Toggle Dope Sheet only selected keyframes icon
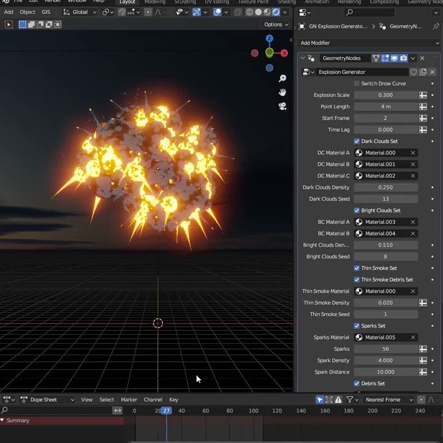This screenshot has height=443, width=443. [x=329, y=399]
